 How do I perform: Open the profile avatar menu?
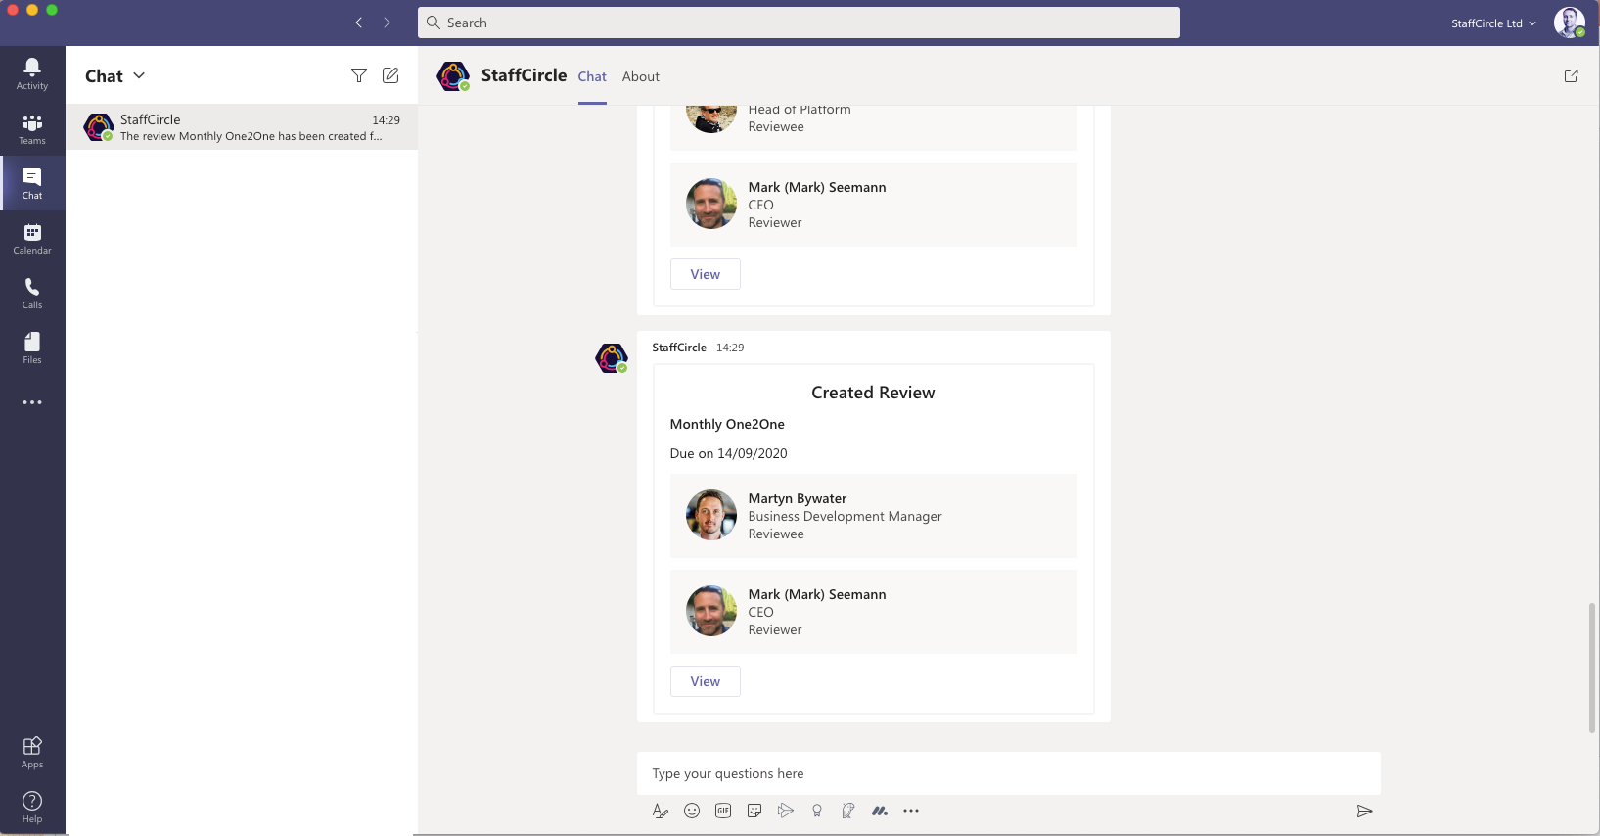[x=1570, y=23]
